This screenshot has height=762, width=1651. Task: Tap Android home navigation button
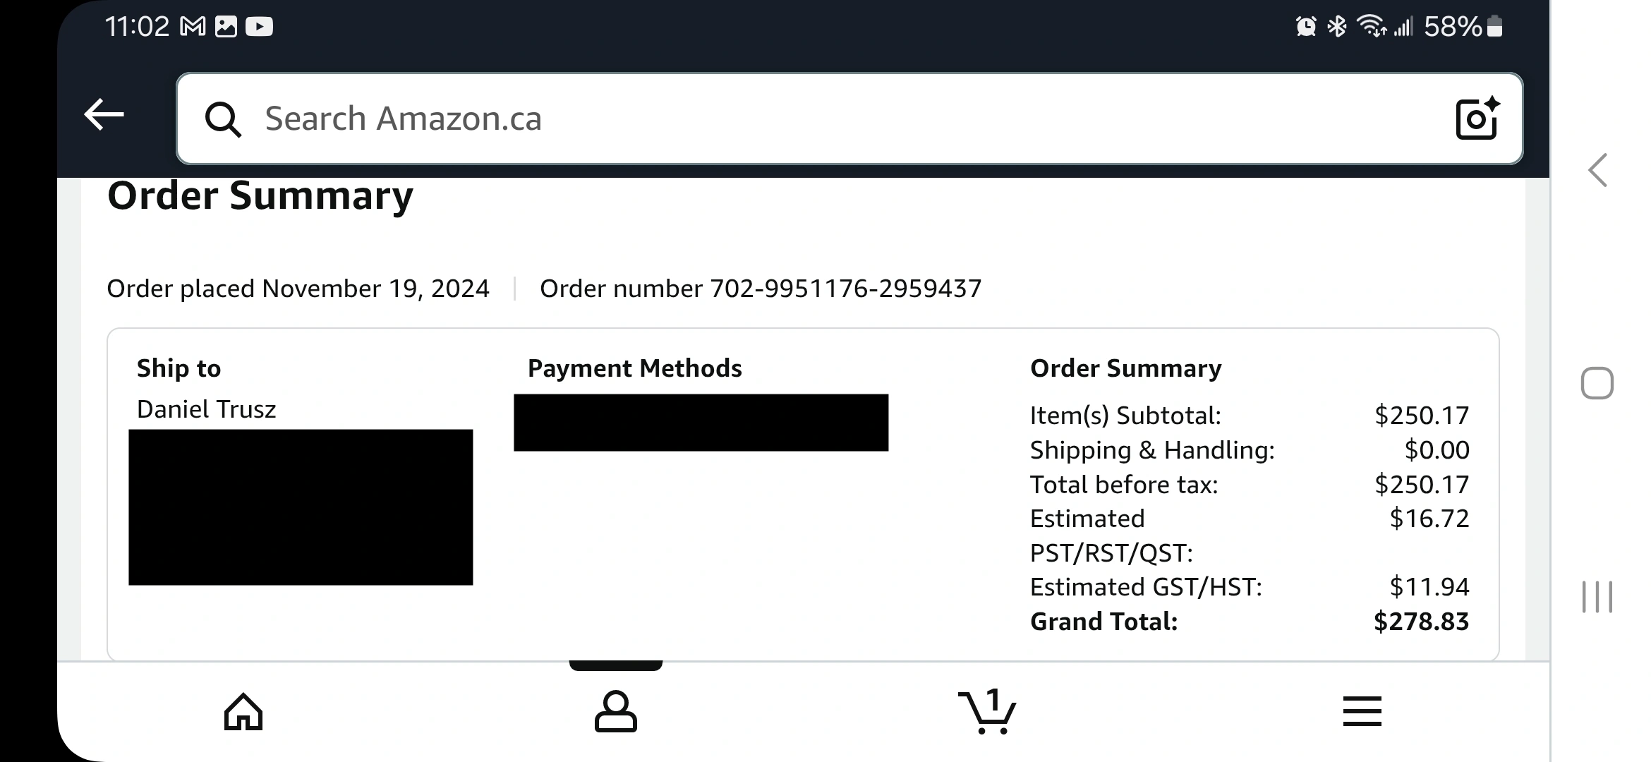tap(1597, 383)
